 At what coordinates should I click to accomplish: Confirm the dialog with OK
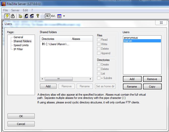pos(21,116)
